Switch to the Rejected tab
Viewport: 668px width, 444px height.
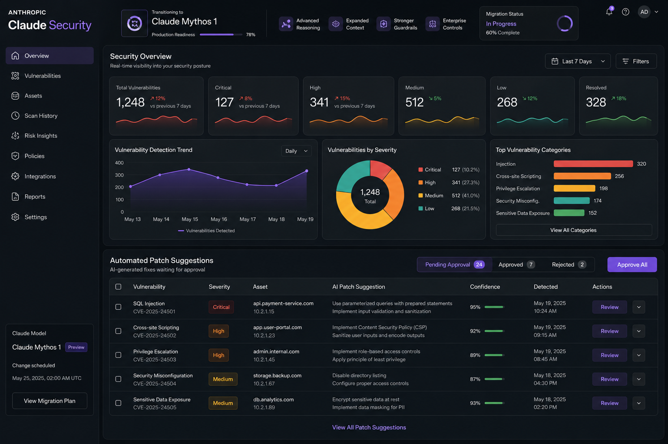pos(569,265)
